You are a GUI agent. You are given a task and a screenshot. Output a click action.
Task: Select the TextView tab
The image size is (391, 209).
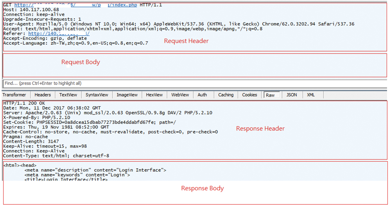tap(68, 95)
